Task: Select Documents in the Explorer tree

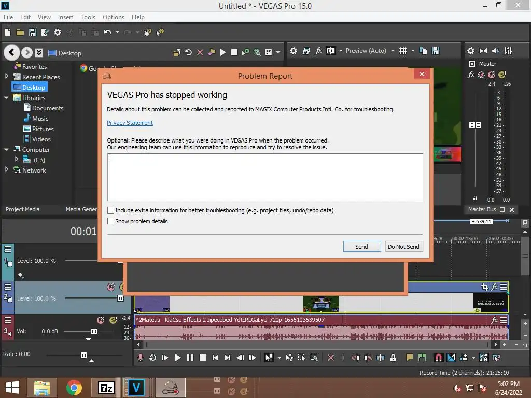Action: 44,108
